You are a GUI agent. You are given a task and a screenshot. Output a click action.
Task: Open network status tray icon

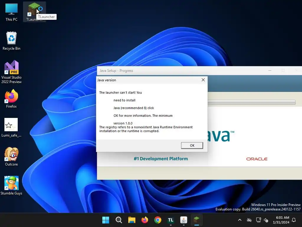pos(258,220)
